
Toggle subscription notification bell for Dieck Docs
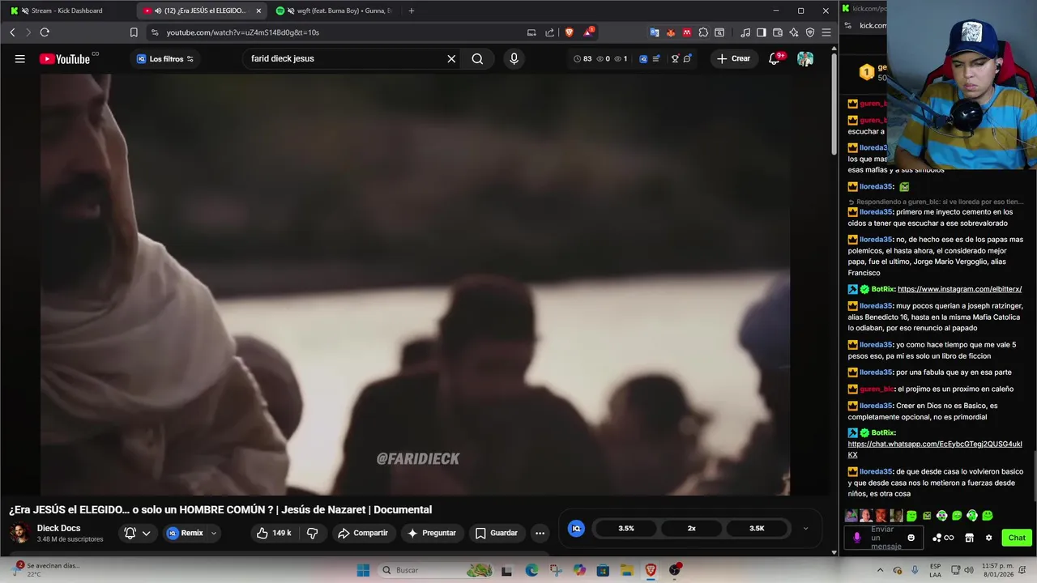pyautogui.click(x=130, y=533)
